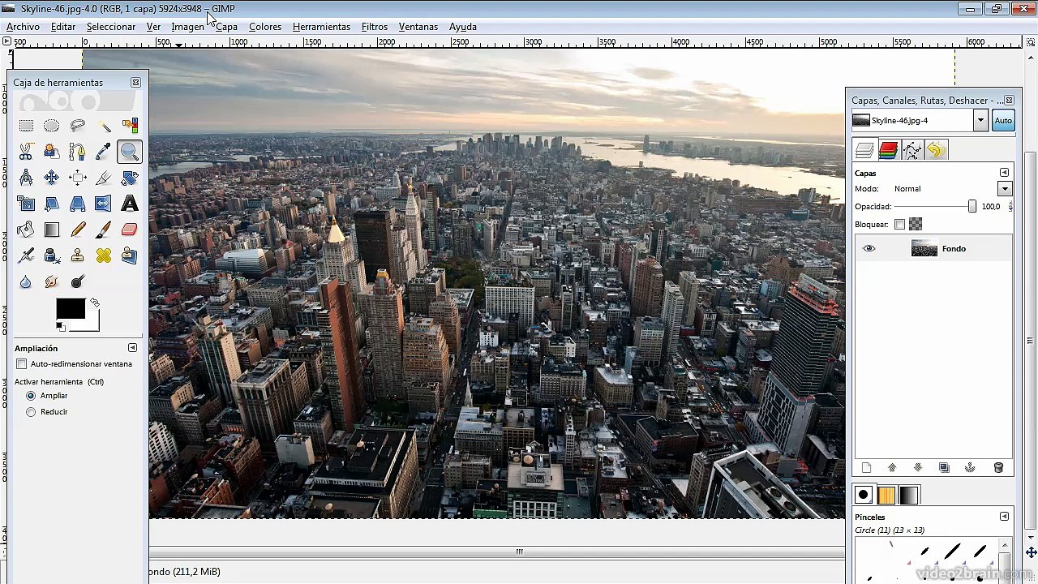Select the Fuzzy Select magic wand tool

[x=104, y=126]
